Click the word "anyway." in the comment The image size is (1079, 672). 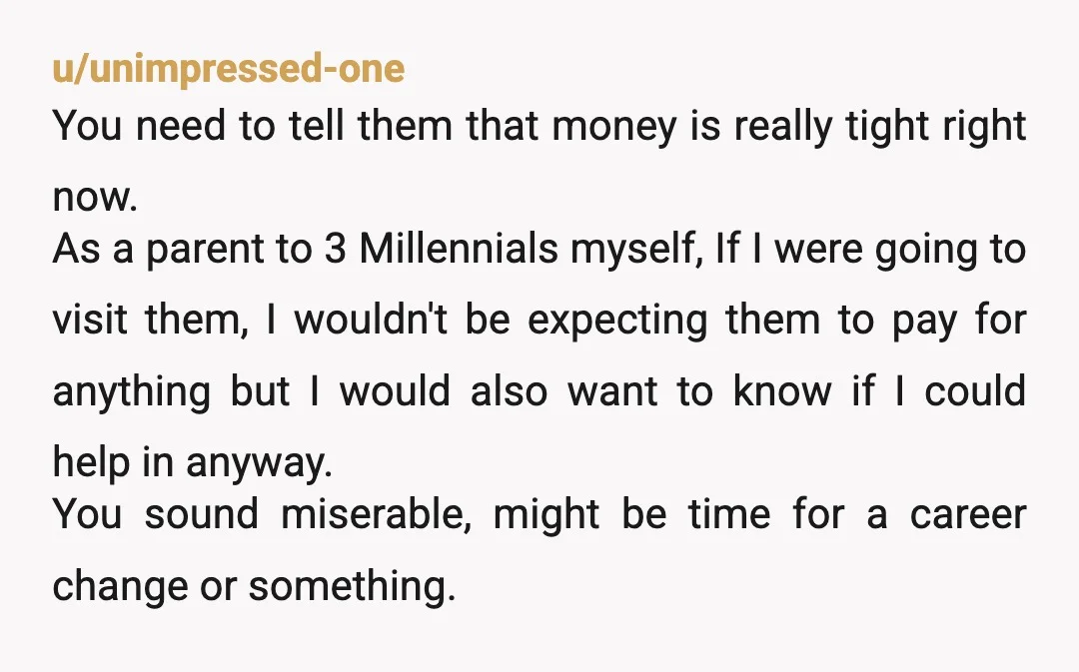[x=259, y=463]
